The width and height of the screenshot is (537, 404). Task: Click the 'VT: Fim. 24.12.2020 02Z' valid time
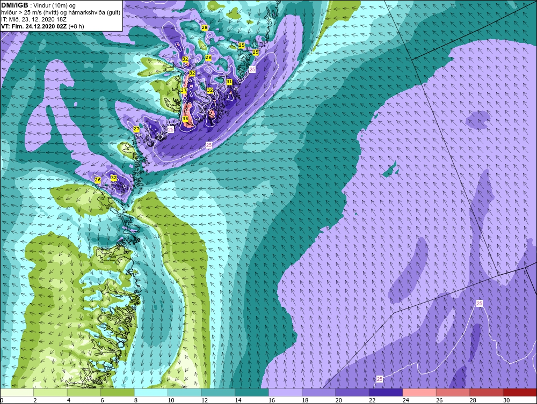[x=34, y=26]
